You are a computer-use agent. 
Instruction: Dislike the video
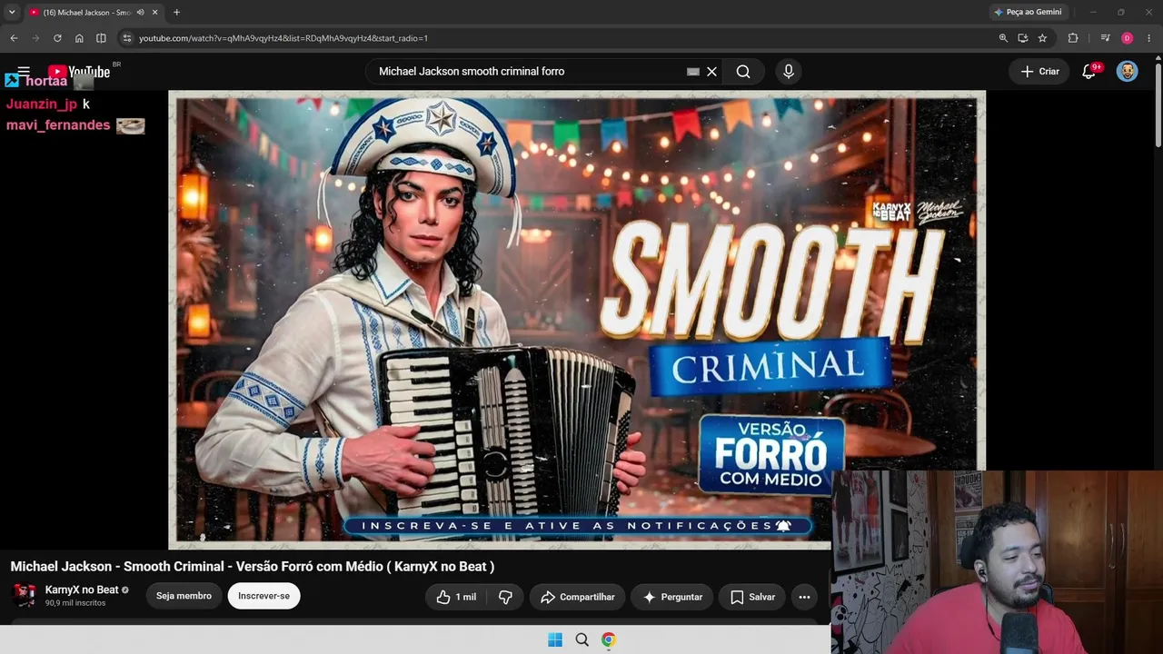pyautogui.click(x=505, y=597)
